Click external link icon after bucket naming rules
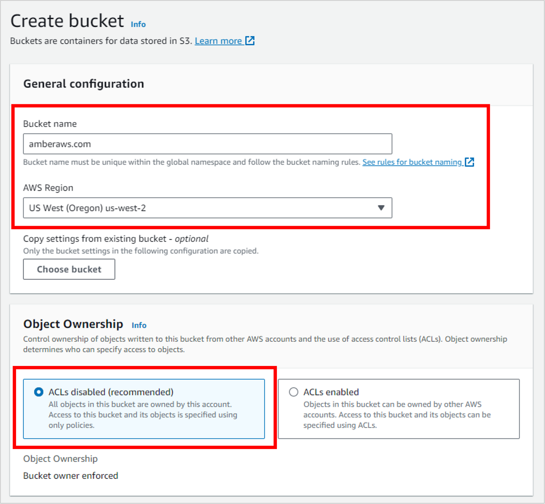 click(470, 162)
